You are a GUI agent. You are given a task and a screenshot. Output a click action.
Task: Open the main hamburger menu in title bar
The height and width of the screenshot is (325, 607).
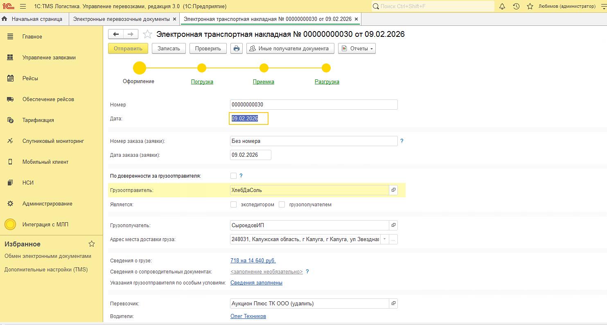pyautogui.click(x=23, y=7)
